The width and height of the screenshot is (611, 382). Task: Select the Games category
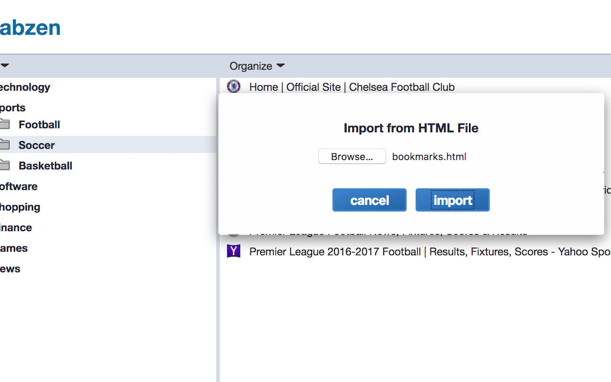click(x=13, y=248)
